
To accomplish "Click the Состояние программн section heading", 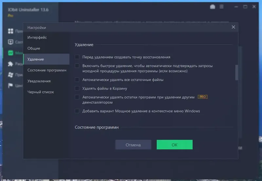I will [x=97, y=127].
